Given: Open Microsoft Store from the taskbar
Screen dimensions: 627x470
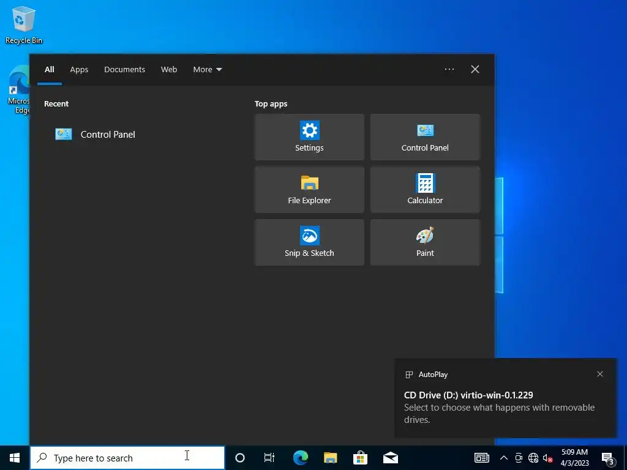Looking at the screenshot, I should tap(360, 458).
